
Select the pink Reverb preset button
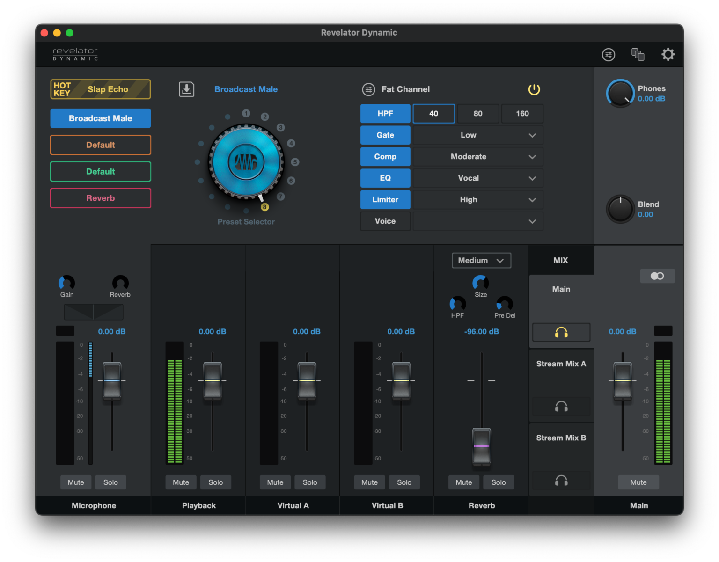coord(101,198)
